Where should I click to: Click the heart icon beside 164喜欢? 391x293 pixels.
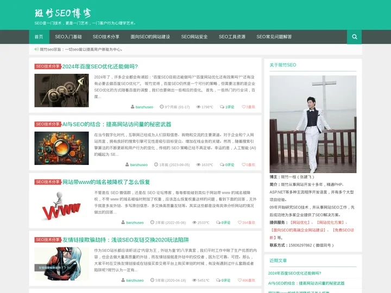239,222
